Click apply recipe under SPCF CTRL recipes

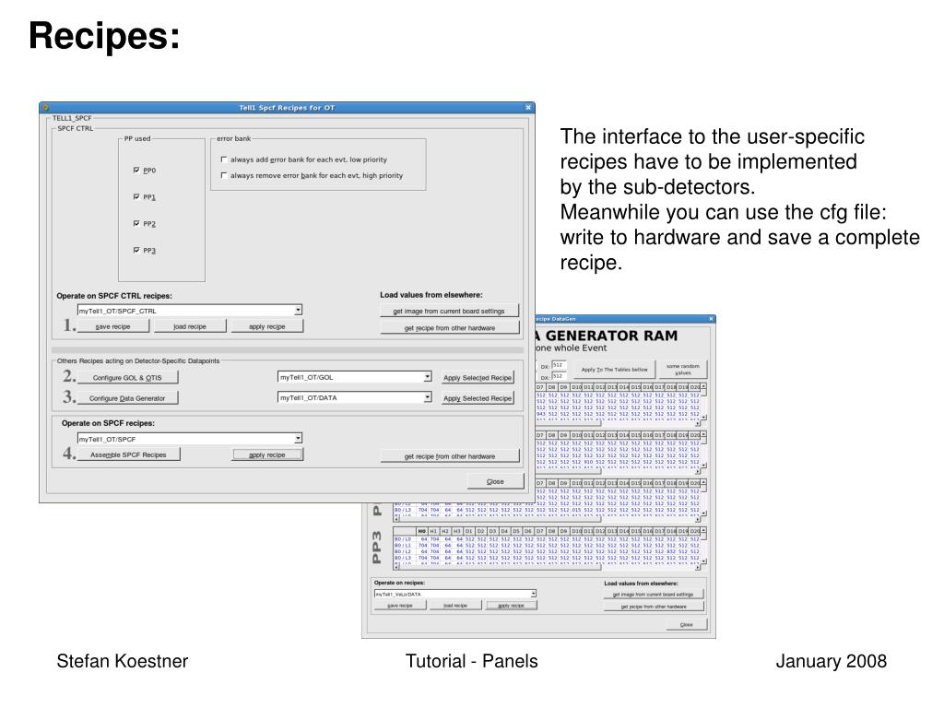266,326
